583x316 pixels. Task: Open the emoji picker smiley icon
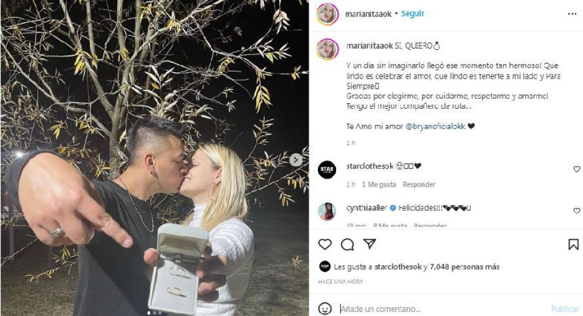325,308
